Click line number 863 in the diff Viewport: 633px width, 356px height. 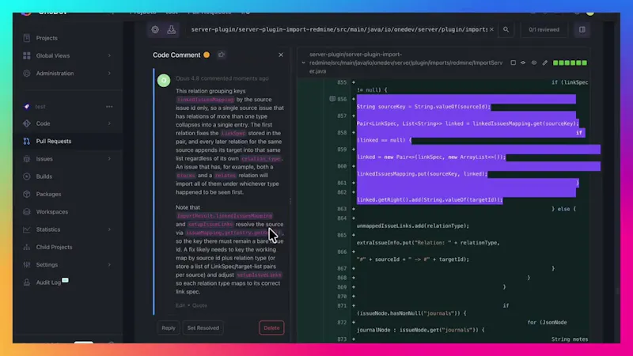pos(342,209)
